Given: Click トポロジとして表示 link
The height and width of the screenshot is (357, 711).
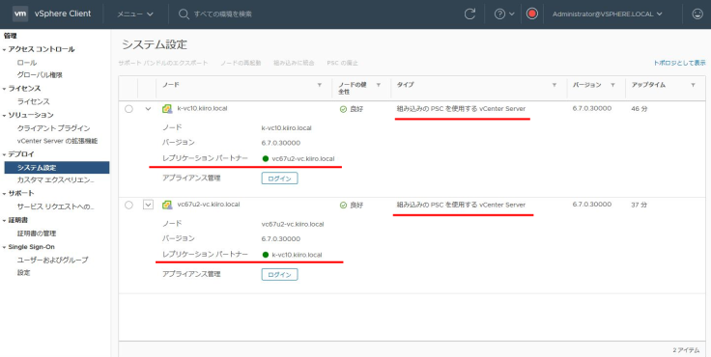Looking at the screenshot, I should coord(679,63).
